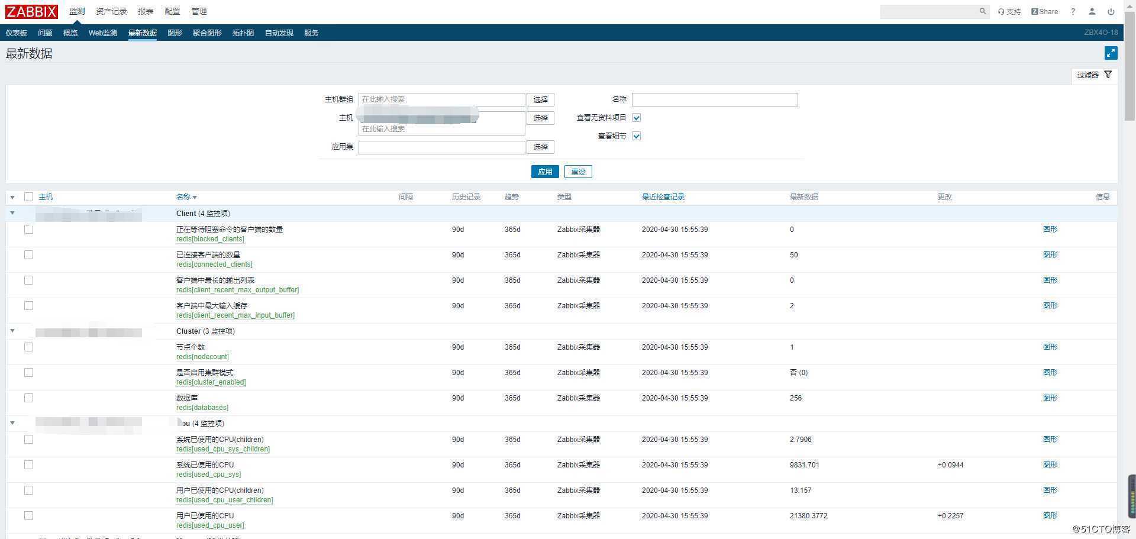Open the 监测 top menu
Viewport: 1136px width, 539px height.
(x=77, y=11)
